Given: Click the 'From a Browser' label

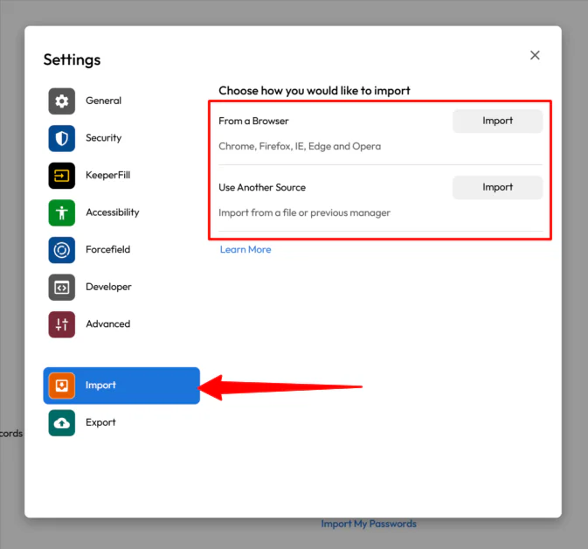Looking at the screenshot, I should [x=253, y=122].
